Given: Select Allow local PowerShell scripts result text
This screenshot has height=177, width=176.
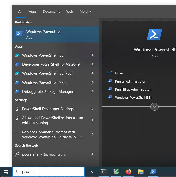Looking at the screenshot, I should click(x=53, y=120).
